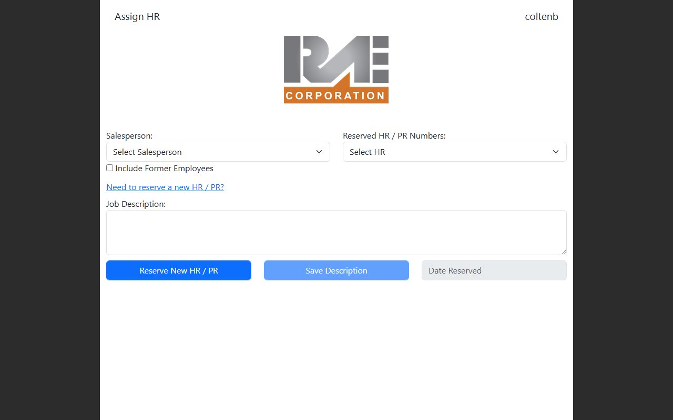Viewport: 673px width, 420px height.
Task: Follow the 'Need to reserve a new HR / PR?' link
Action: 165,187
